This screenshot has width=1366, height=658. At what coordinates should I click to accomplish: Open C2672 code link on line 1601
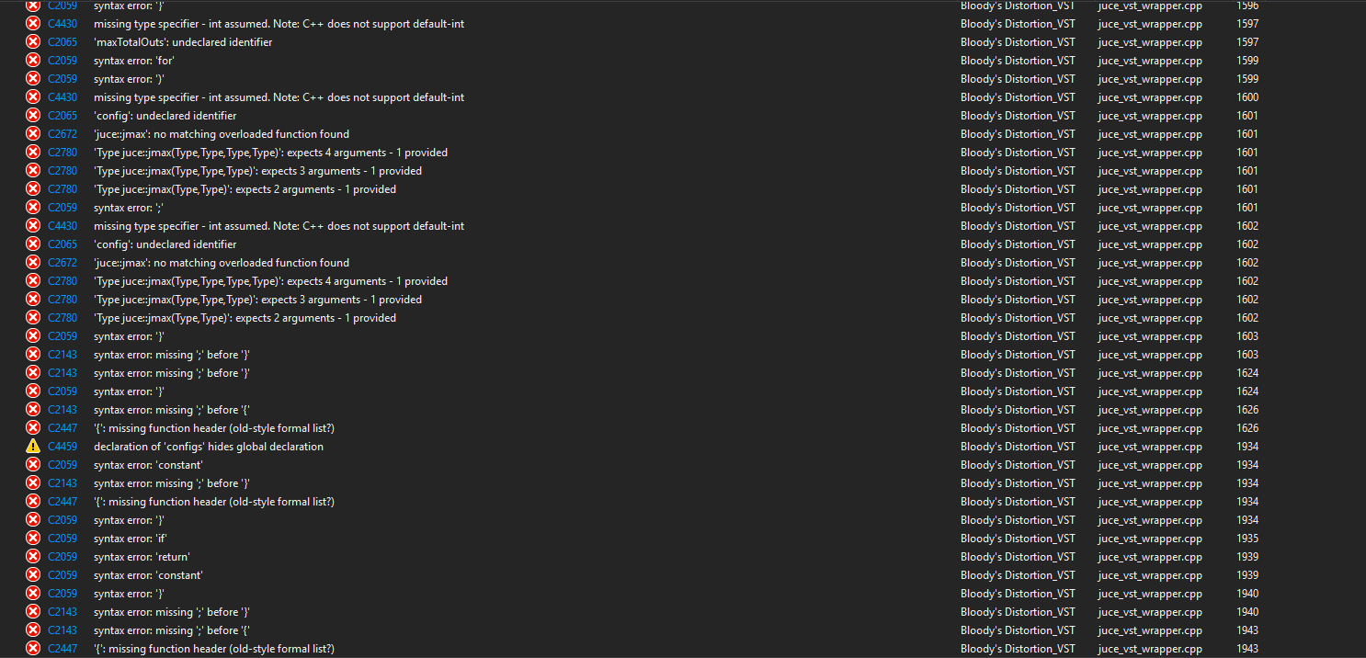63,134
